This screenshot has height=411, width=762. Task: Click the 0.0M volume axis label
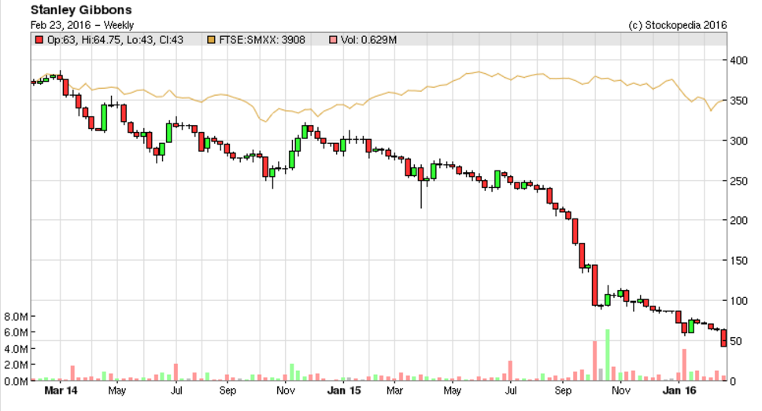(x=16, y=381)
